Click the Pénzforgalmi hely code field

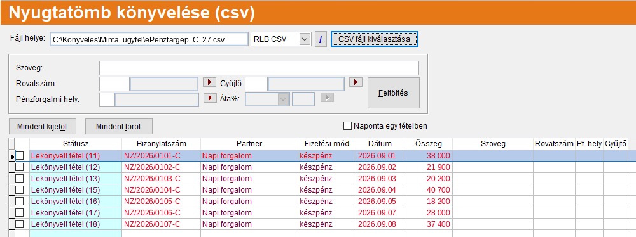107,99
